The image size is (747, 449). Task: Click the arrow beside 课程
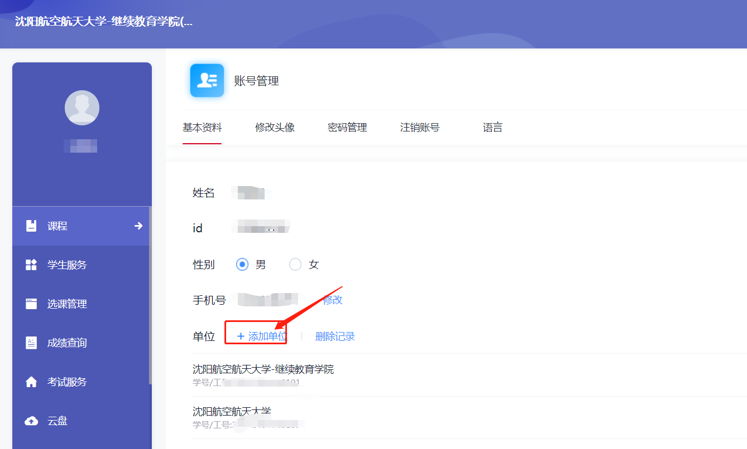tap(138, 226)
